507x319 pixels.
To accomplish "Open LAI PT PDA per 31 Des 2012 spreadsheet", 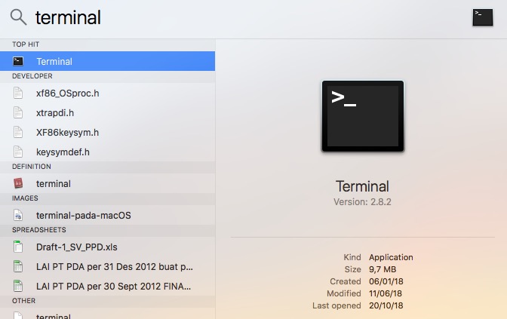I will tap(115, 266).
